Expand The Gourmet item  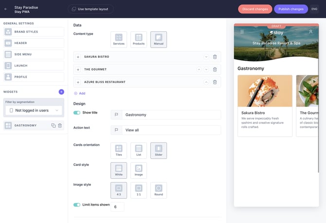(x=78, y=70)
